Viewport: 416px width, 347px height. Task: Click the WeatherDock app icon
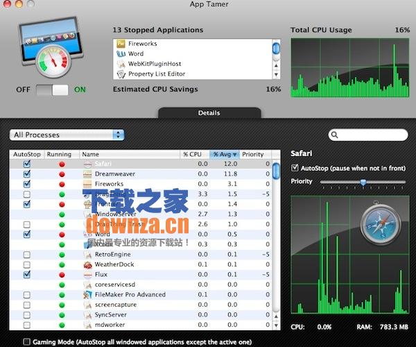click(87, 264)
